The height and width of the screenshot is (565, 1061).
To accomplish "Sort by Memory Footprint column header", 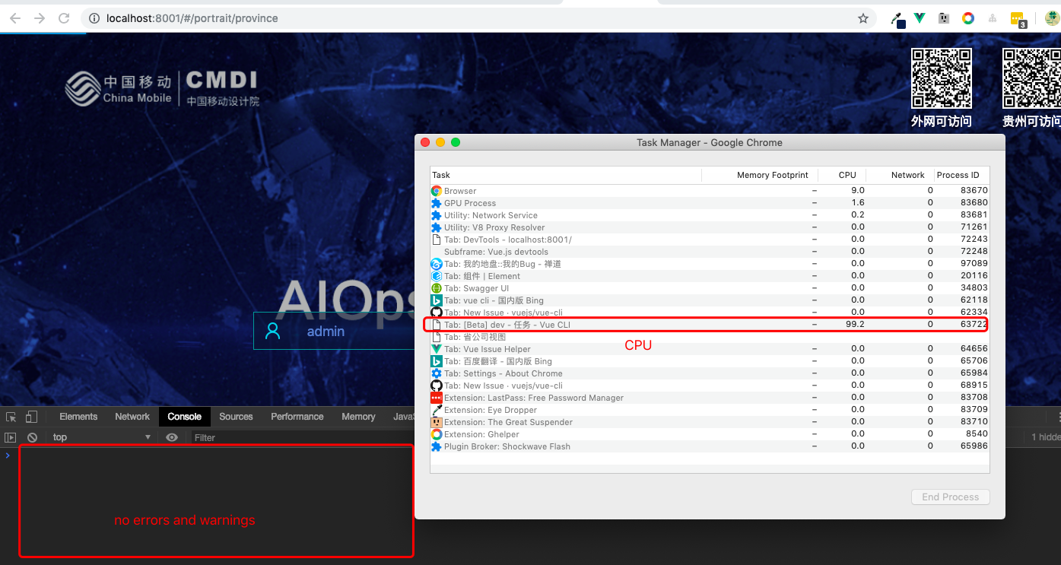I will point(760,175).
